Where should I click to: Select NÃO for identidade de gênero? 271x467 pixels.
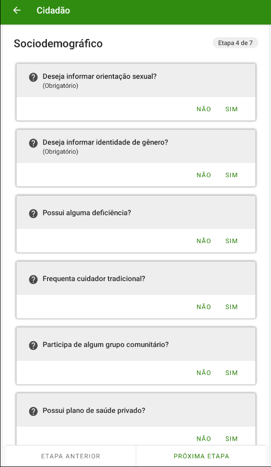204,175
